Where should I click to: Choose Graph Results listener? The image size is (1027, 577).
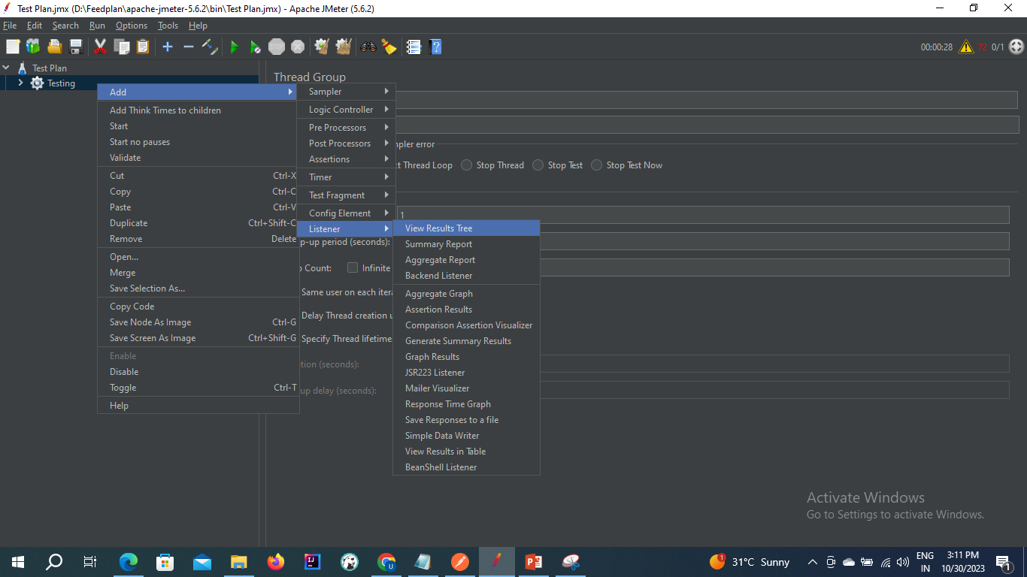coord(466,357)
